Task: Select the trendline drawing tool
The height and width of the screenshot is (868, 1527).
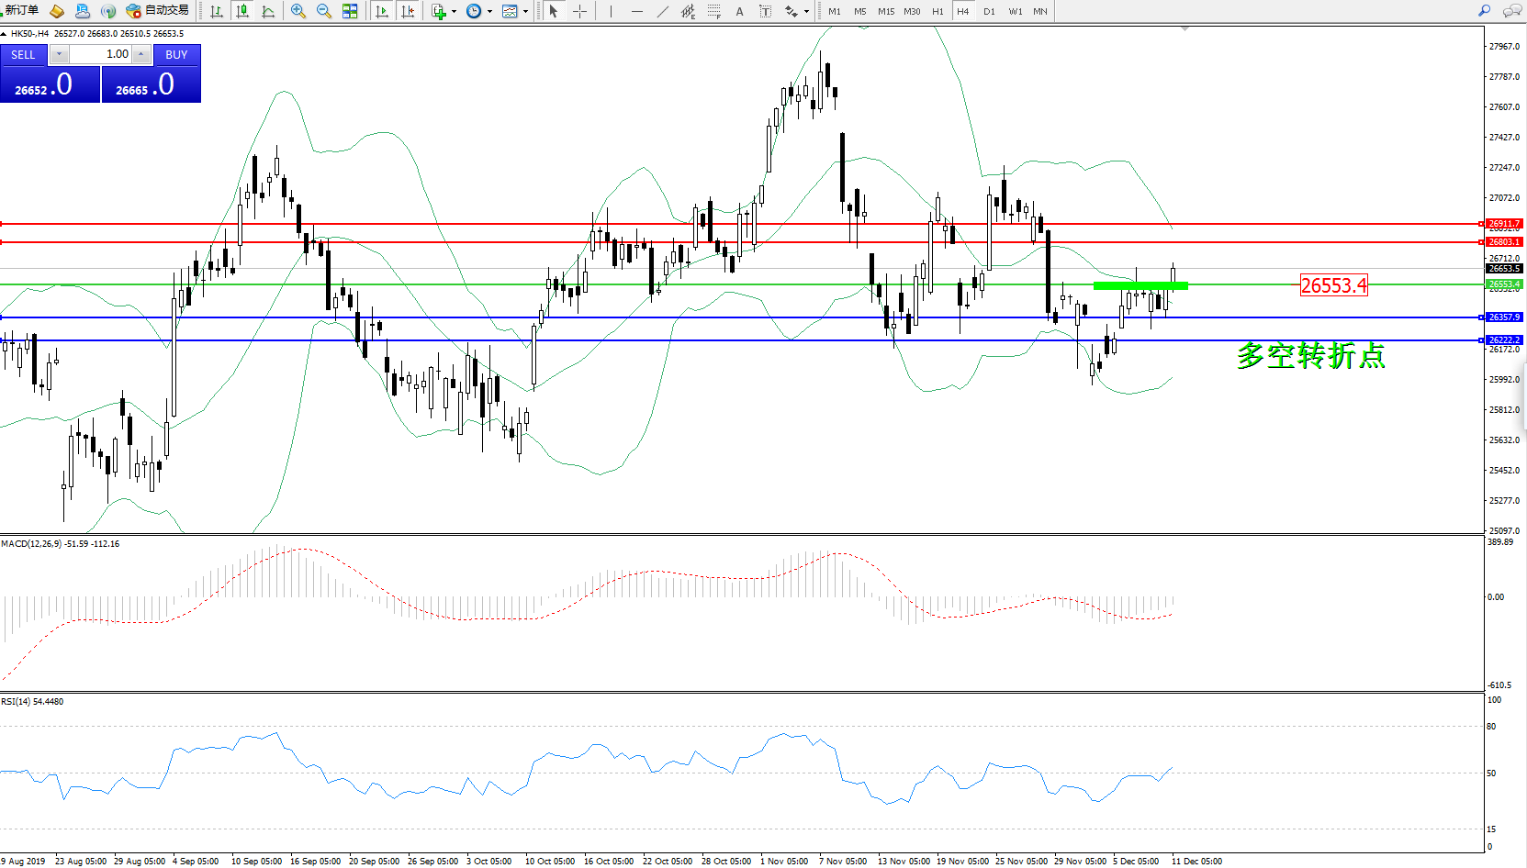Action: coord(663,11)
